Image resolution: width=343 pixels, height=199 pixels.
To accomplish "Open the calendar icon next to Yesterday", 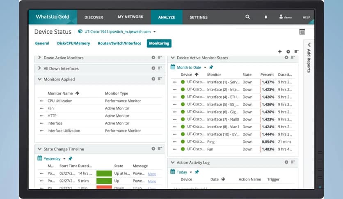I will click(x=40, y=158).
